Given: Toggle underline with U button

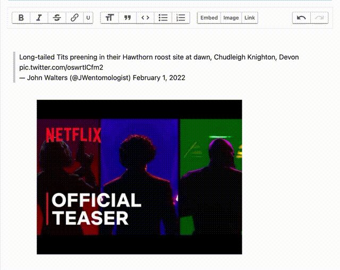Looking at the screenshot, I should pyautogui.click(x=88, y=18).
